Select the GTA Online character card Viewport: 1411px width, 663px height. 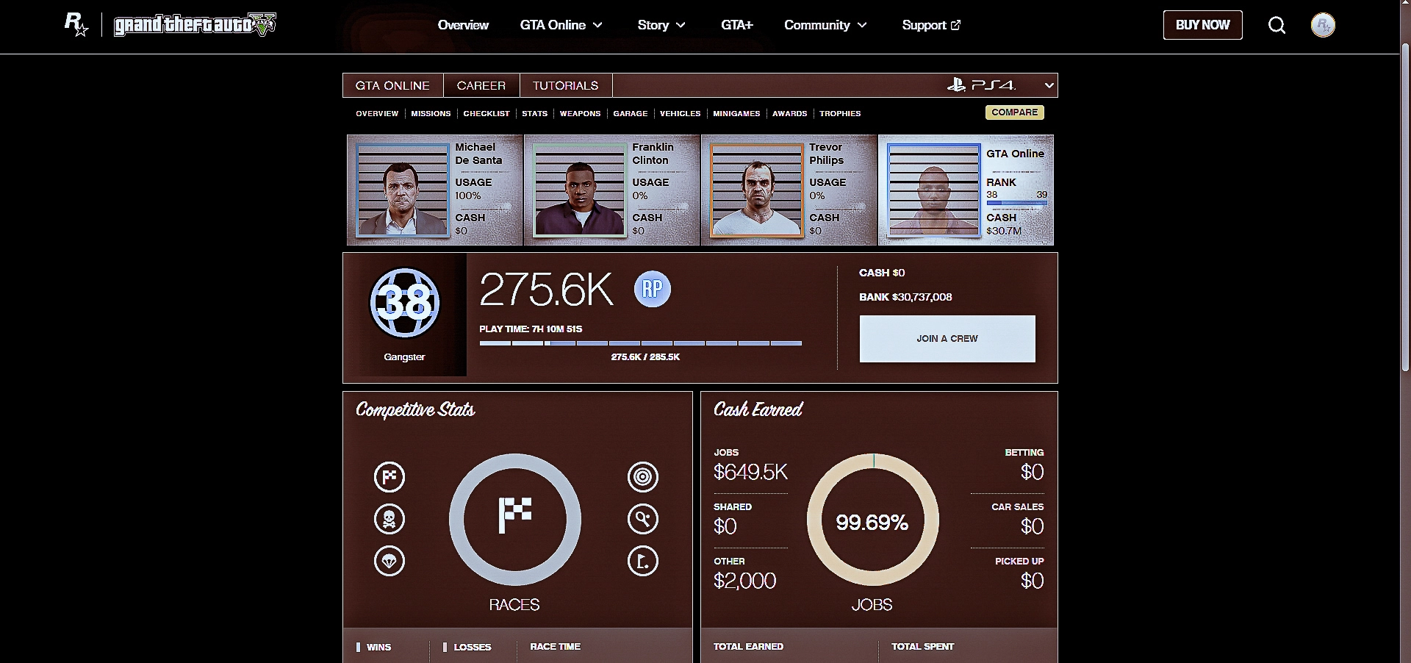966,190
